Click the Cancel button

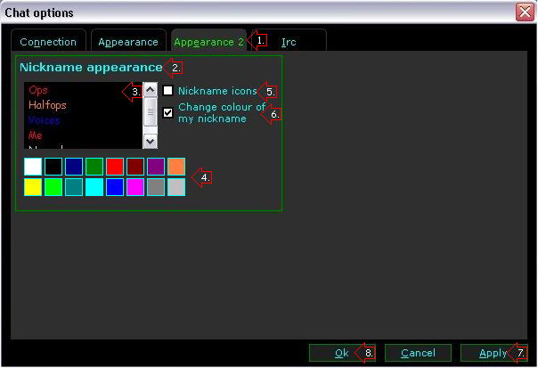coord(418,353)
